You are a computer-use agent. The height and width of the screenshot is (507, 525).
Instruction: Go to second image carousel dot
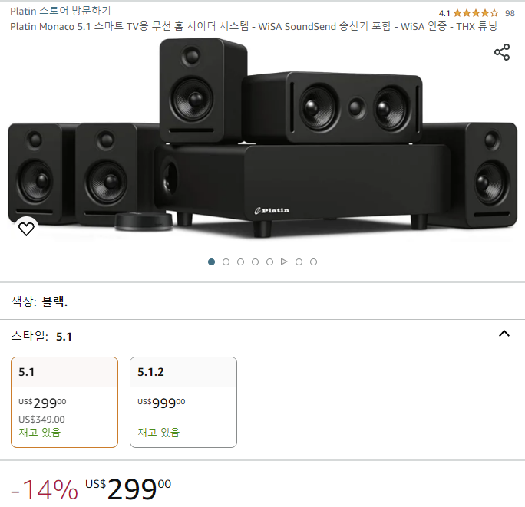[226, 262]
